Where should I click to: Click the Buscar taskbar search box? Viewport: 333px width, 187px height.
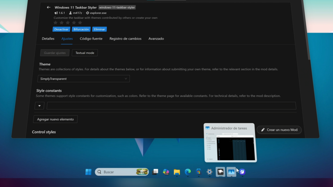click(x=122, y=172)
